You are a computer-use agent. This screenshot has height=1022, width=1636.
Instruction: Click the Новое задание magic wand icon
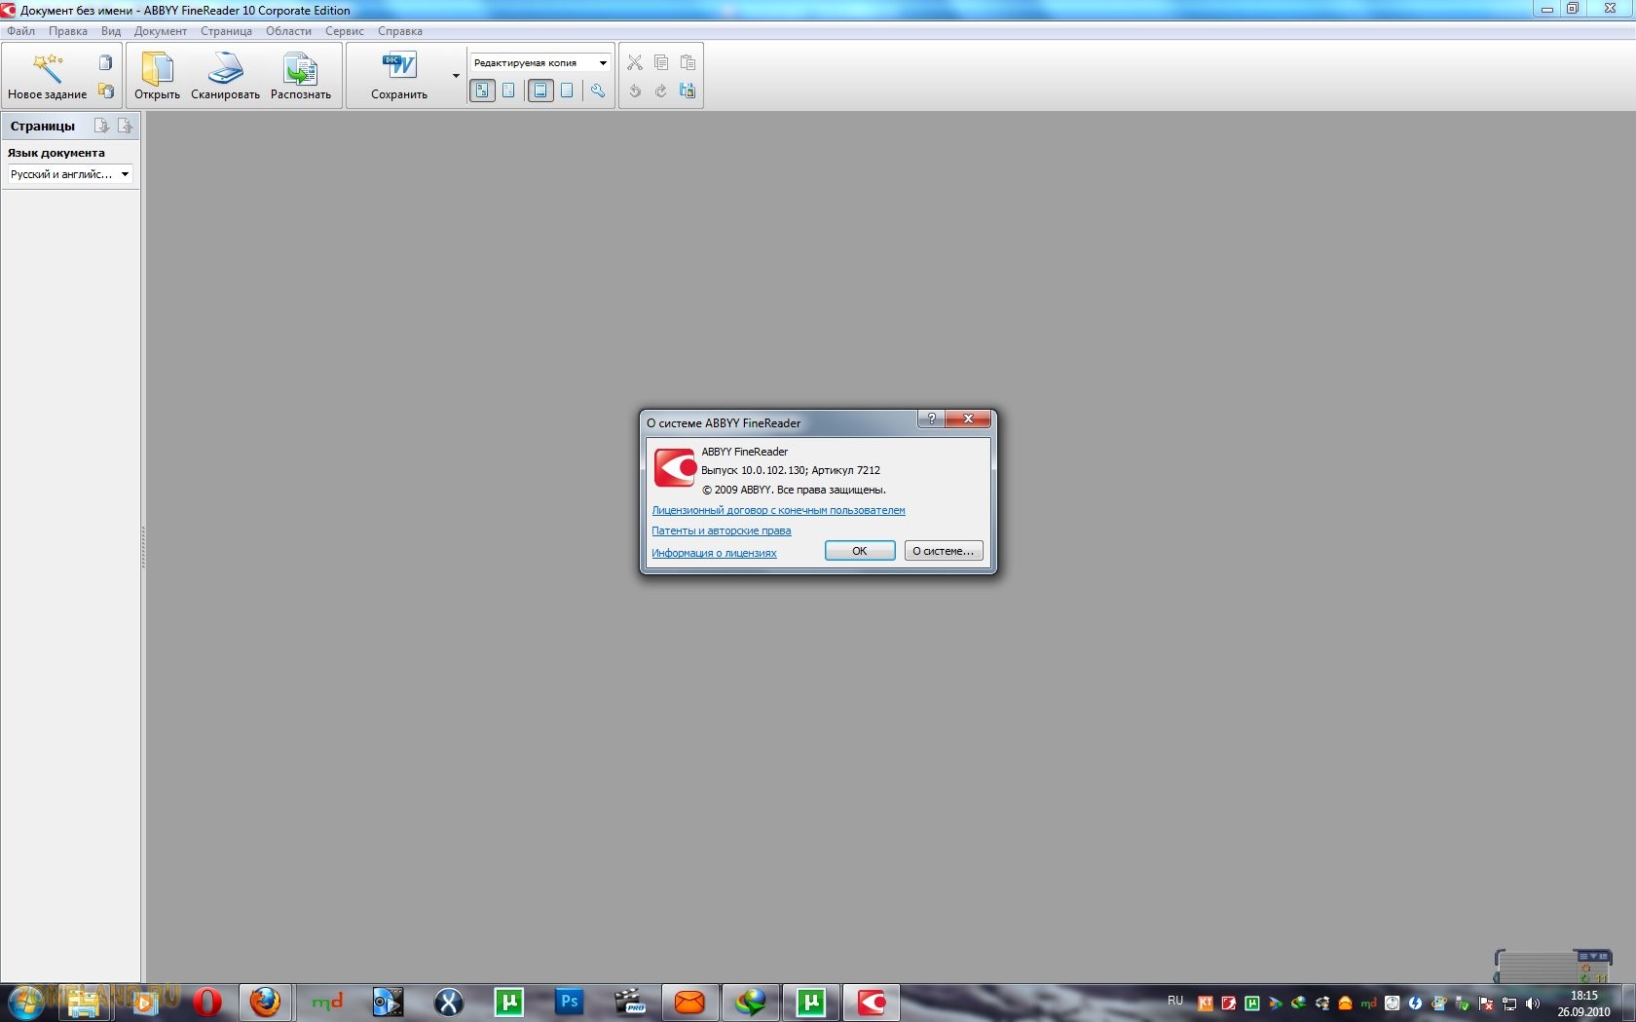point(47,67)
